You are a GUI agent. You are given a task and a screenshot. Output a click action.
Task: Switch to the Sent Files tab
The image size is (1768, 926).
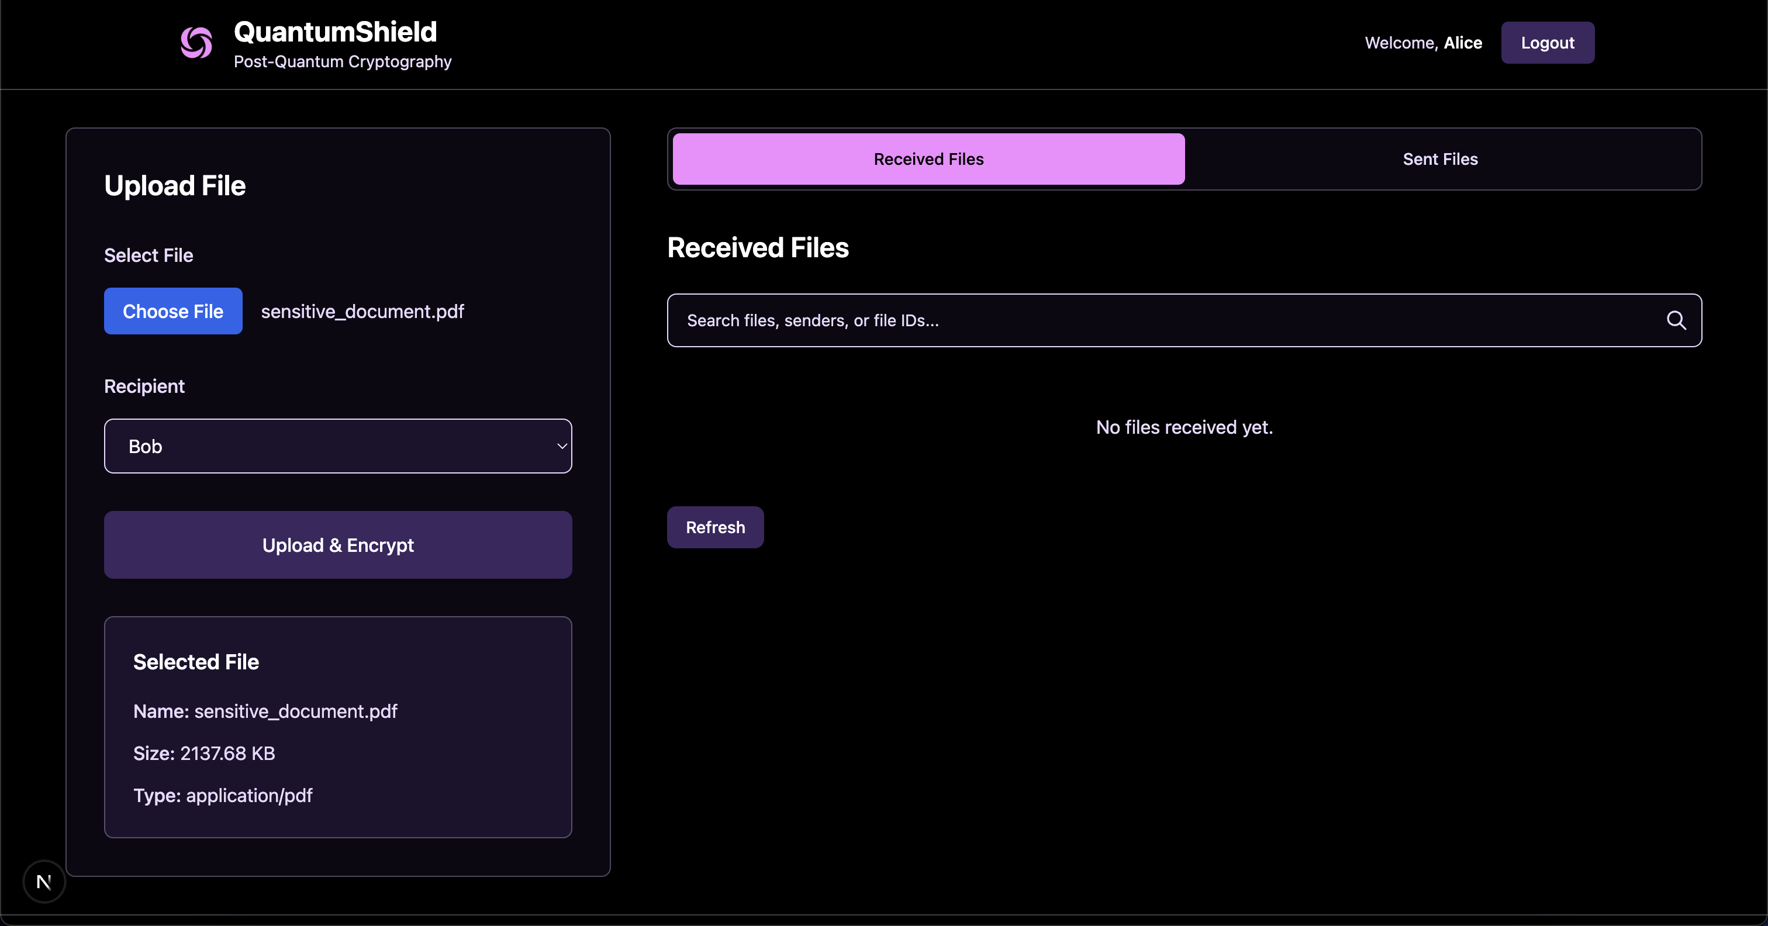click(x=1440, y=159)
